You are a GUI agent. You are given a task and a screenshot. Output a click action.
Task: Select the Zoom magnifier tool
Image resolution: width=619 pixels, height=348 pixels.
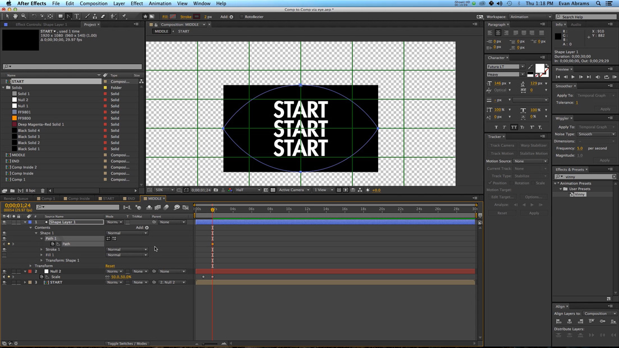pyautogui.click(x=24, y=17)
